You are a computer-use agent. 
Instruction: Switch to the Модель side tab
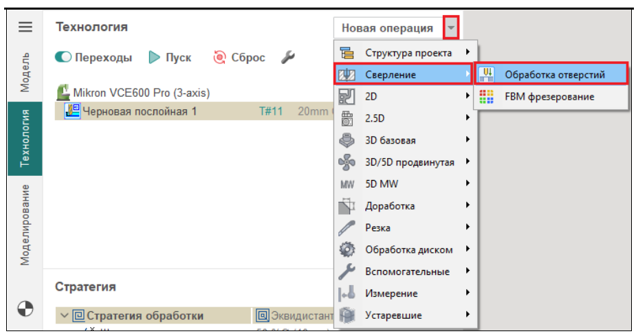click(25, 73)
